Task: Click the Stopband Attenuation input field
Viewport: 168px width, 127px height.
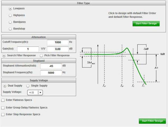Action: [x=51, y=66]
